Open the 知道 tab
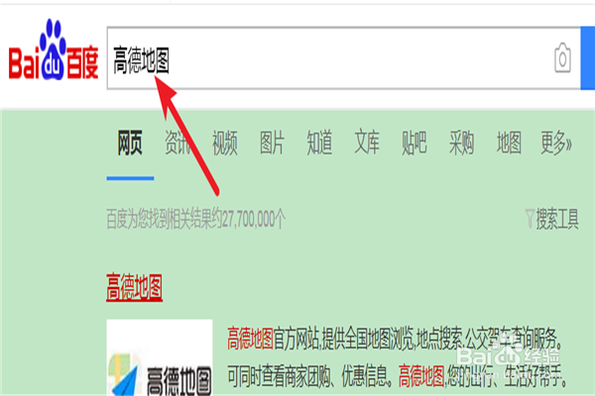This screenshot has width=595, height=396. 319,143
